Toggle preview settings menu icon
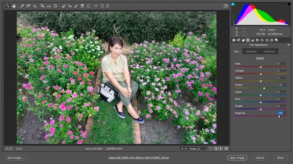 [226, 149]
